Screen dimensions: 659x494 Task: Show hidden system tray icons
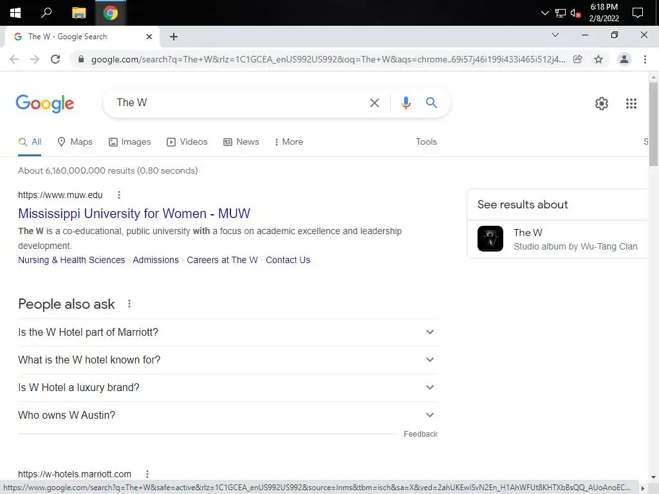544,13
